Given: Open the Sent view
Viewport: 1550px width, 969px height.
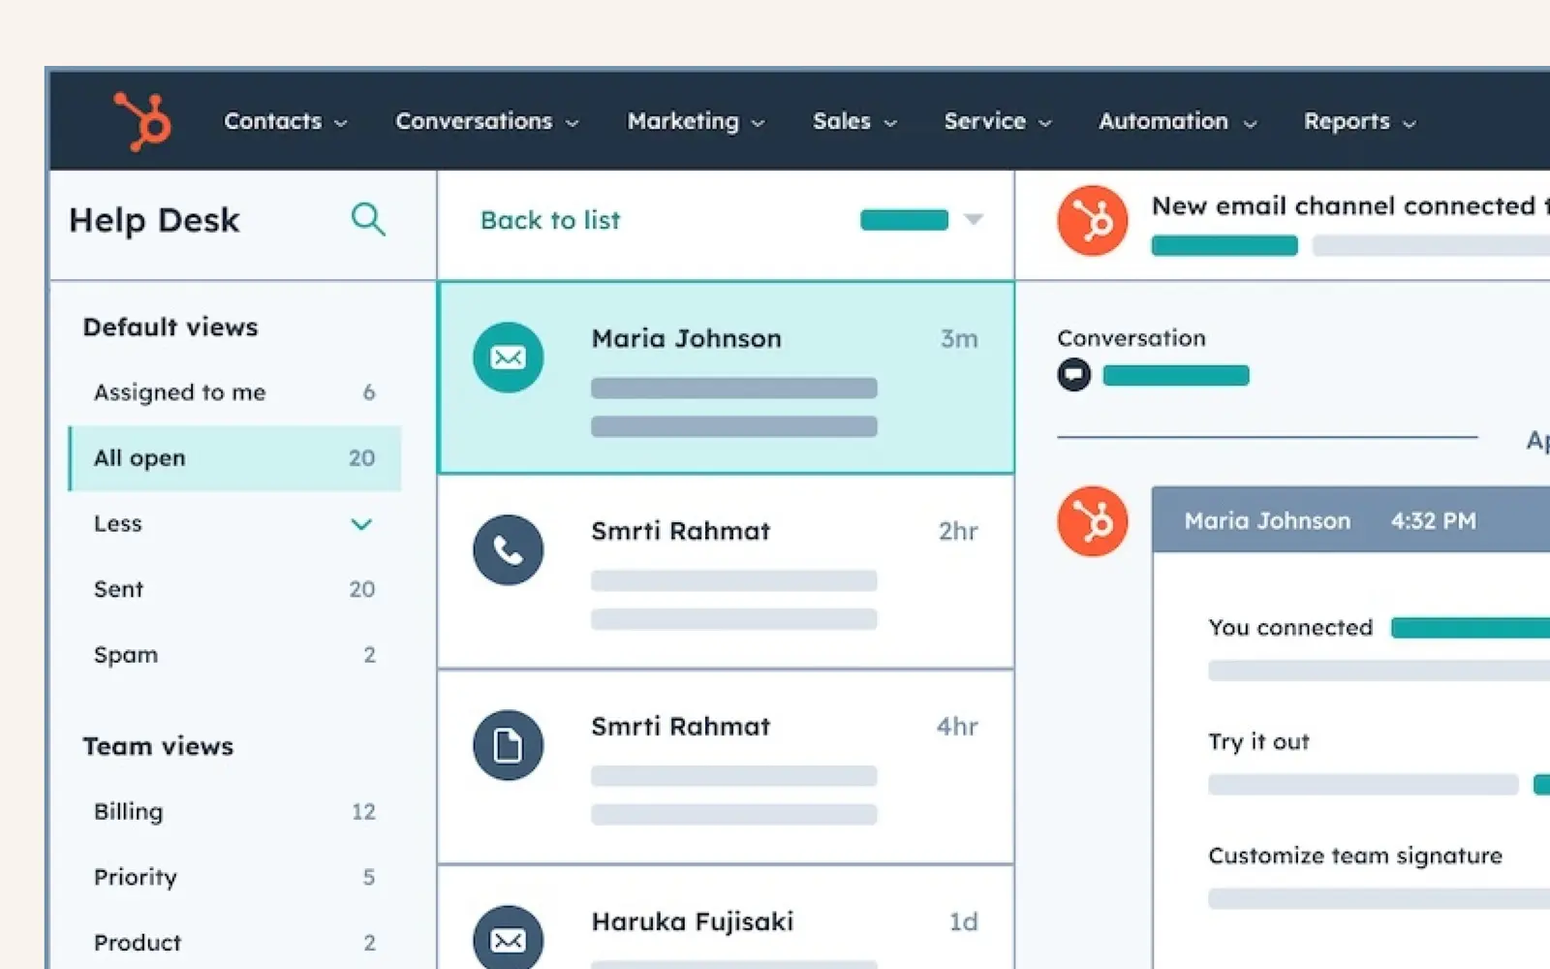Looking at the screenshot, I should click(x=234, y=589).
